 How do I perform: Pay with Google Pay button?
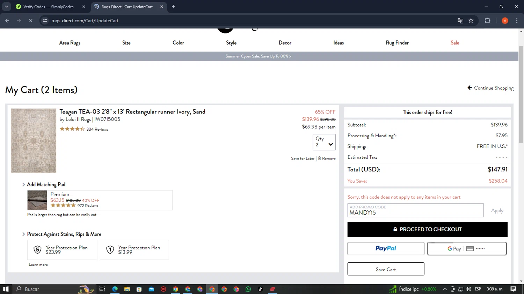467,249
